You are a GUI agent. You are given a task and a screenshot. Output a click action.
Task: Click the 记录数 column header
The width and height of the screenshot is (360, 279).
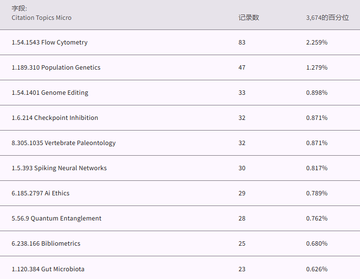[249, 18]
